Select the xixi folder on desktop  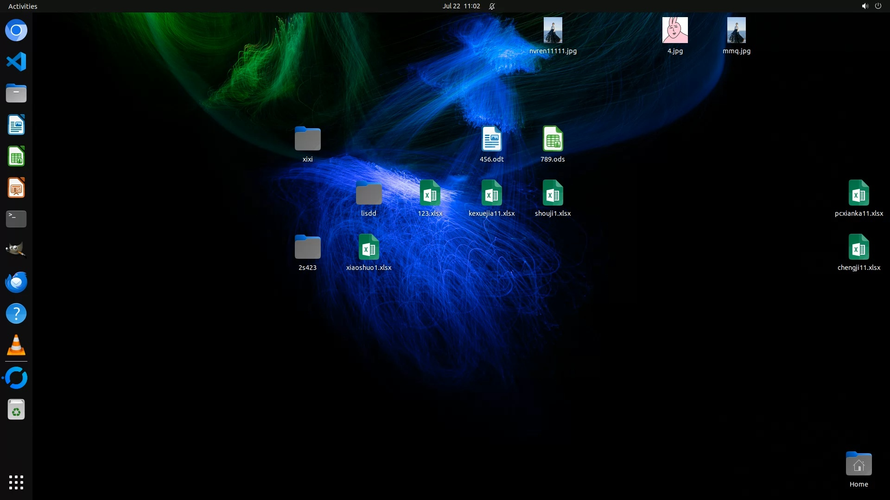(x=307, y=139)
